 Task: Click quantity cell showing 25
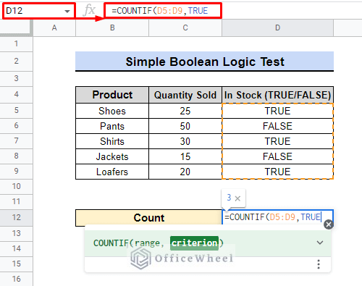point(185,111)
